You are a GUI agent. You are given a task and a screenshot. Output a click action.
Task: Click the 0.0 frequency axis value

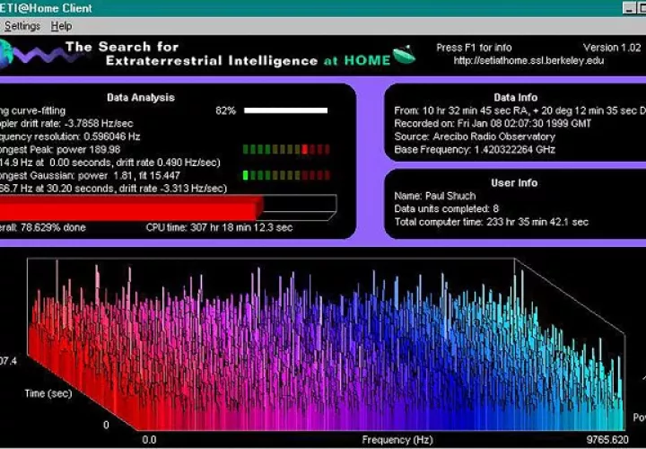tap(149, 440)
